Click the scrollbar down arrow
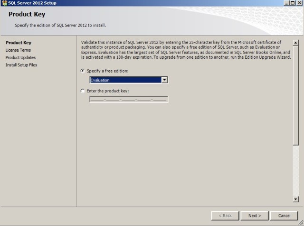304x226 pixels. (x=295, y=199)
